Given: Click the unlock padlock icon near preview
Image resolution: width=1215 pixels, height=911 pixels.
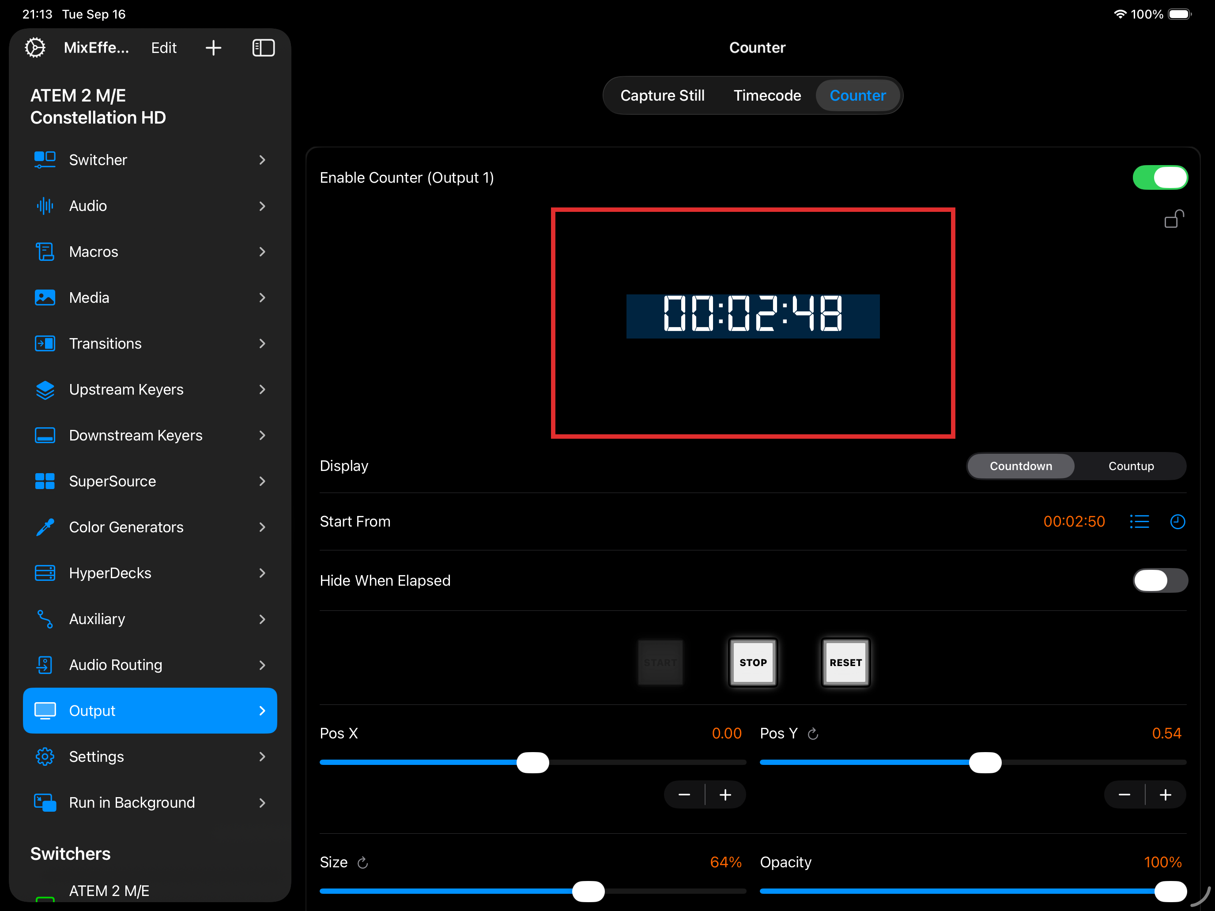Looking at the screenshot, I should pyautogui.click(x=1174, y=219).
